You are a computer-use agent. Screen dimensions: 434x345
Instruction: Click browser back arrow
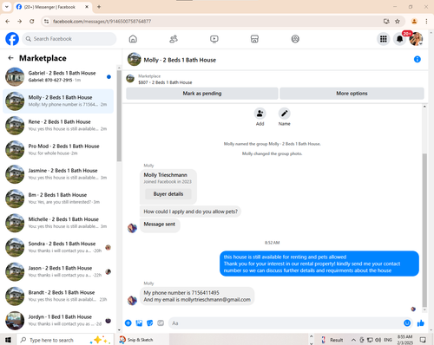[x=8, y=21]
